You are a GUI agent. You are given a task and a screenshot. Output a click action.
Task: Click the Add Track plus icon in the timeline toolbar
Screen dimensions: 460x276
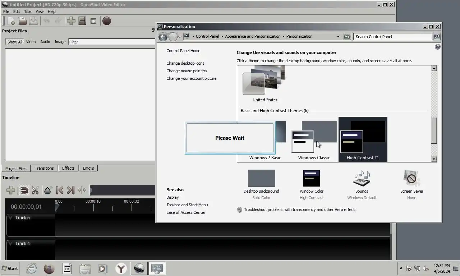11,190
